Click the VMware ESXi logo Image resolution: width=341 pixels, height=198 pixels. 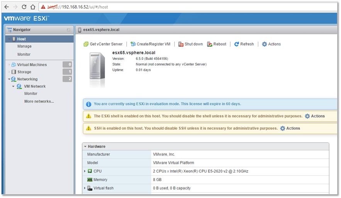[x=27, y=18]
